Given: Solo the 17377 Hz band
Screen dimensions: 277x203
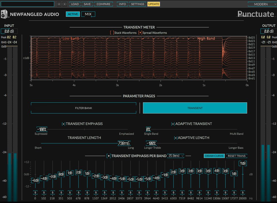Looking at the screenshot, I should click(x=234, y=192).
